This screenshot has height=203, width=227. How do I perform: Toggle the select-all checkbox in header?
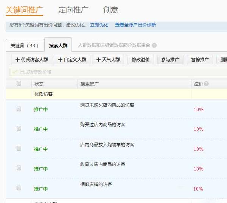pyautogui.click(x=19, y=83)
